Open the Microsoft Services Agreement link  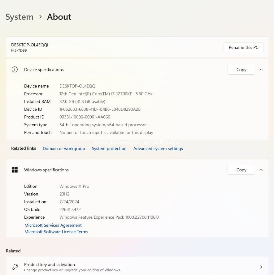pos(53,225)
